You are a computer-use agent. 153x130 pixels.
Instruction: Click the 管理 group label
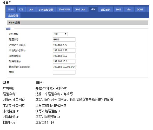pos(8,29)
